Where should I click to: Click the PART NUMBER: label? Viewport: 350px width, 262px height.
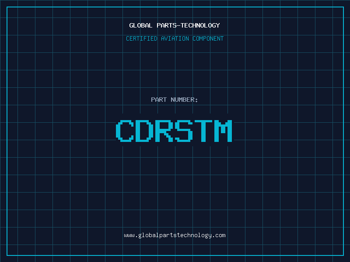[x=174, y=100]
